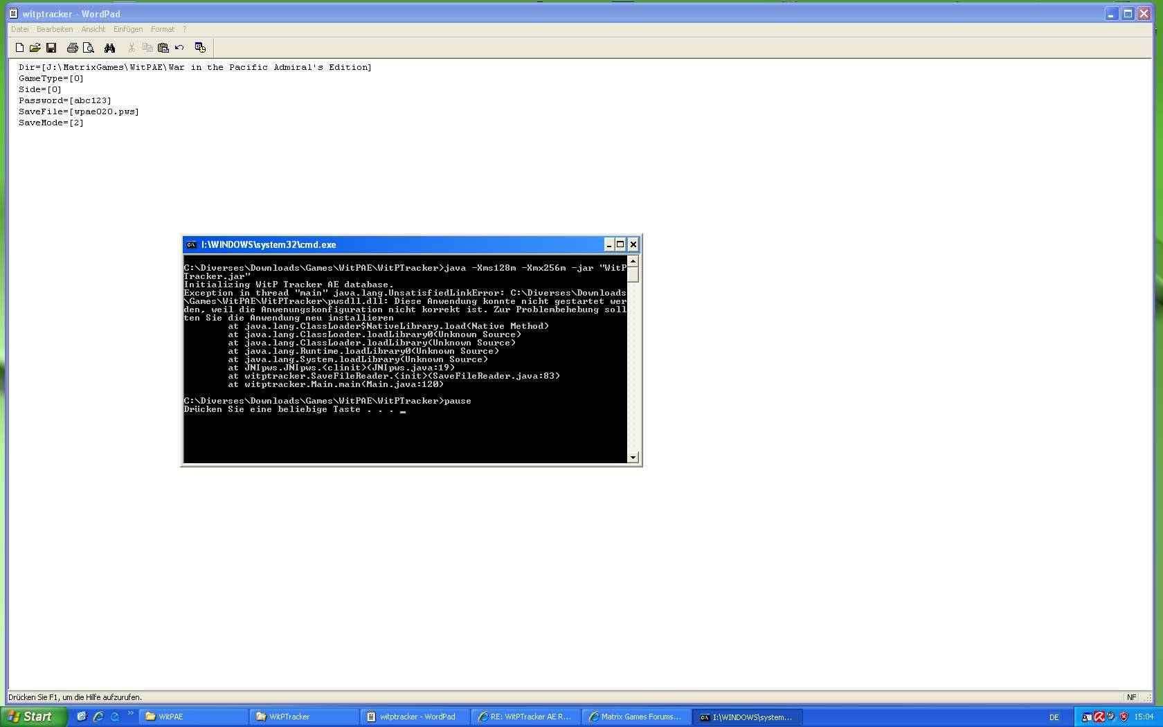Insert date and time using the toolbar icon
This screenshot has width=1163, height=727.
200,48
